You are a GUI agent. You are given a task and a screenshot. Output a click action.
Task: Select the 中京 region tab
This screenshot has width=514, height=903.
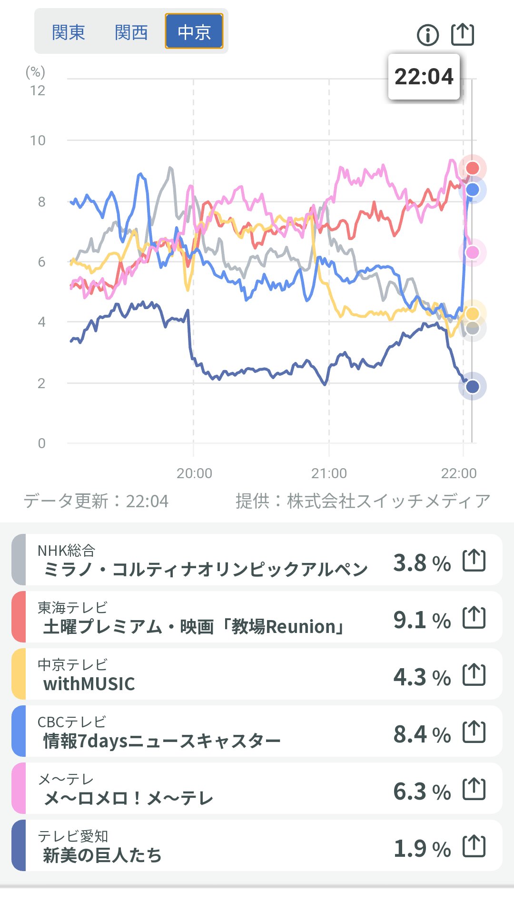click(x=194, y=32)
